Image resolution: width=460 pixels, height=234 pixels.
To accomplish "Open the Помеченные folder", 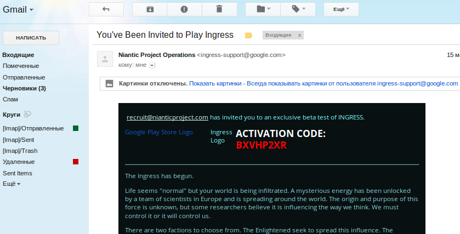I will click(x=21, y=66).
